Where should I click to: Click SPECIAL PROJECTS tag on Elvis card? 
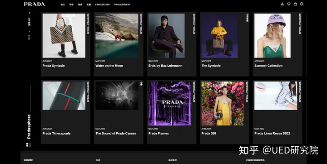click(194, 24)
